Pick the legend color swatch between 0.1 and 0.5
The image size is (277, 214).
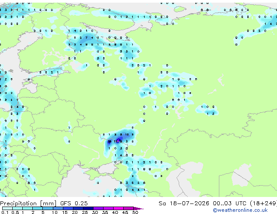click(x=7, y=208)
